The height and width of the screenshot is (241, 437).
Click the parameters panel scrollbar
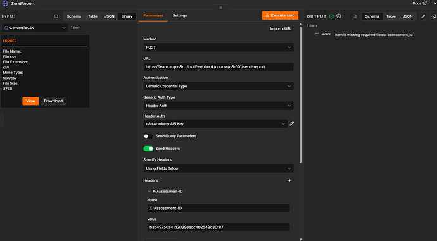tap(301, 95)
